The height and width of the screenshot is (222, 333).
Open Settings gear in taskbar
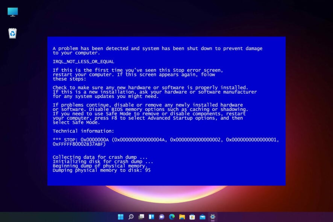coord(213,217)
